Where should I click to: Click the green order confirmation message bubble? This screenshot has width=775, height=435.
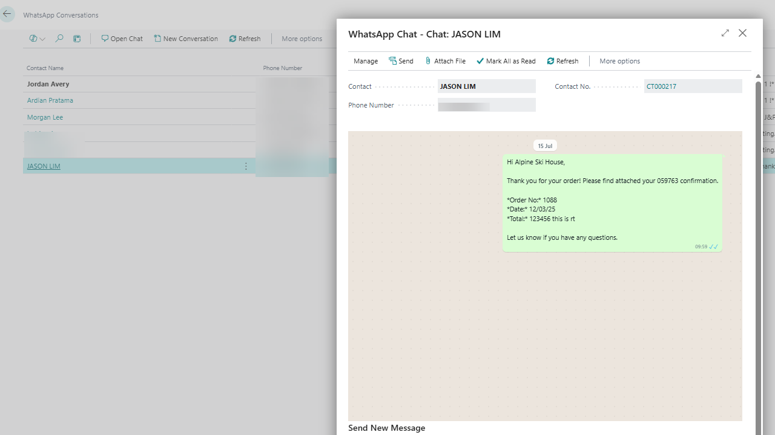click(x=613, y=203)
